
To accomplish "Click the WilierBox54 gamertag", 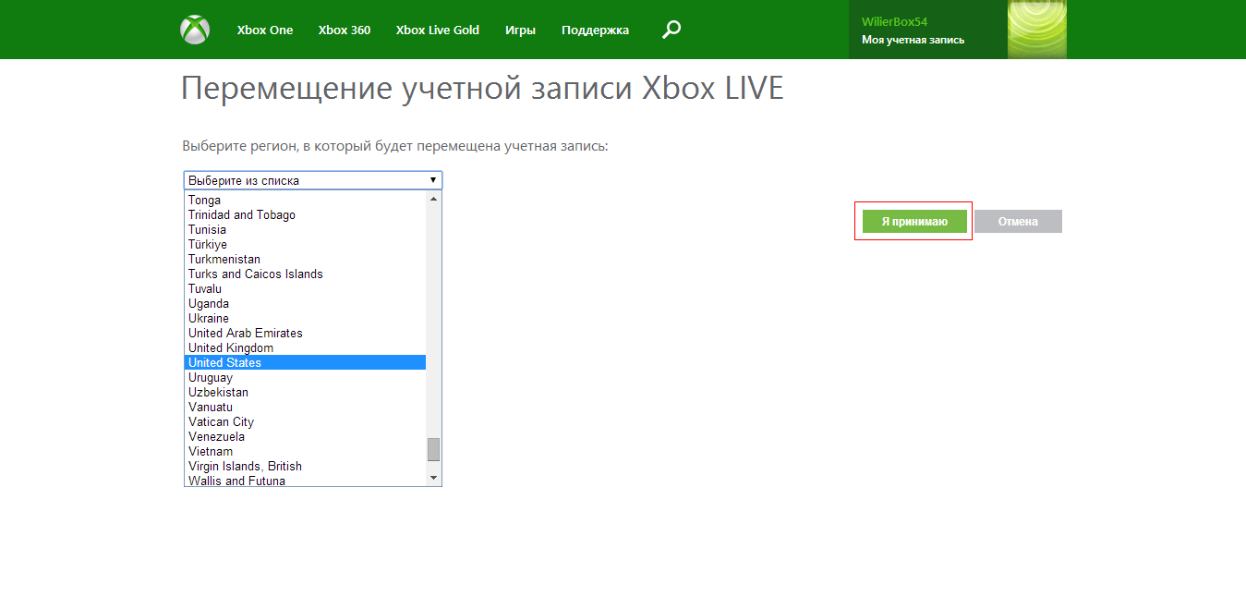I will coord(894,21).
